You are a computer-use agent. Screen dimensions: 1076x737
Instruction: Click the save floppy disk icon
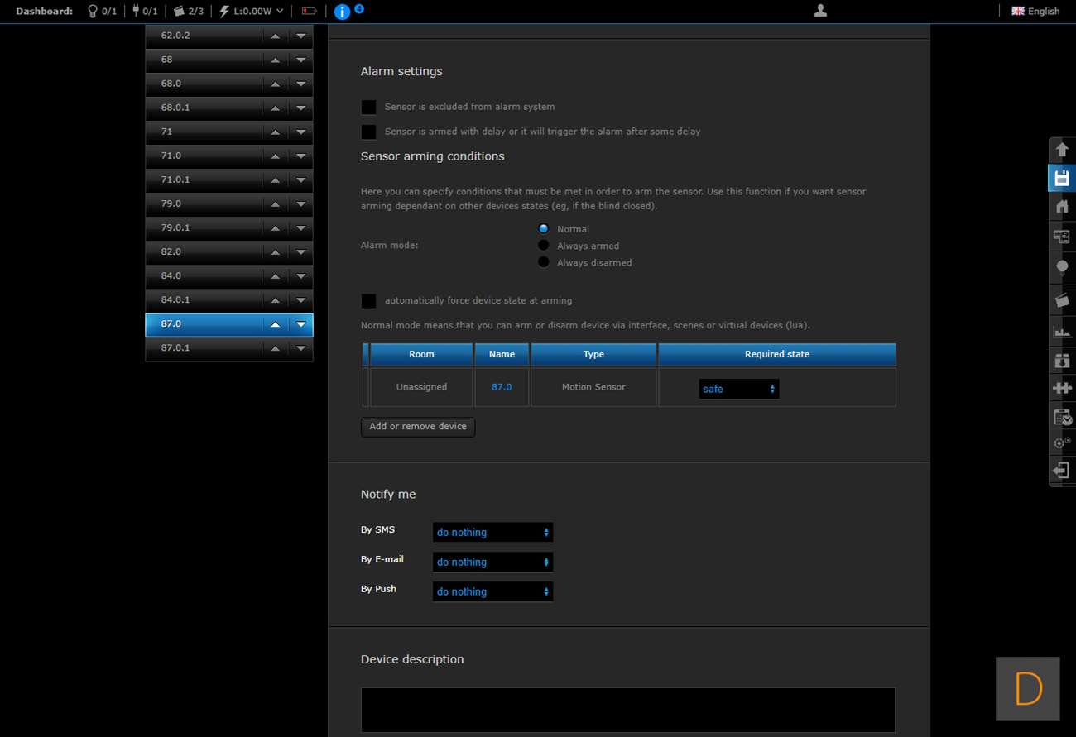pos(1062,178)
